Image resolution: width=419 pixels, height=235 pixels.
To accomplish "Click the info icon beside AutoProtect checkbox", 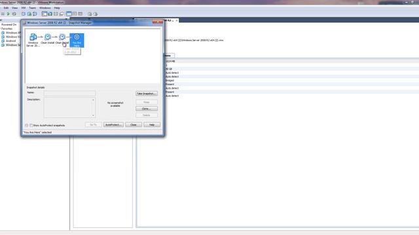I will point(26,125).
